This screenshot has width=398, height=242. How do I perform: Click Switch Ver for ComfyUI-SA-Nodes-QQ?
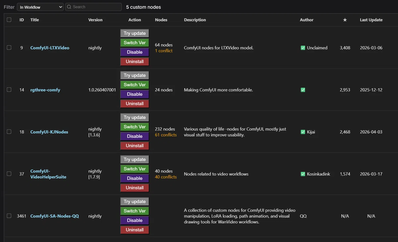pyautogui.click(x=135, y=211)
